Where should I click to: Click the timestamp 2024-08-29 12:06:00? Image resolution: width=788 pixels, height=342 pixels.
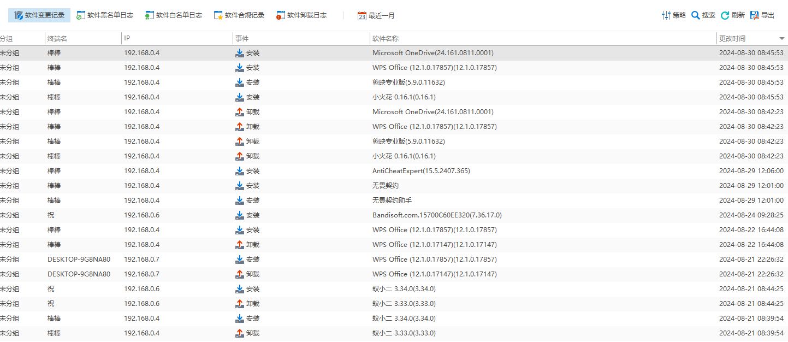(x=751, y=171)
